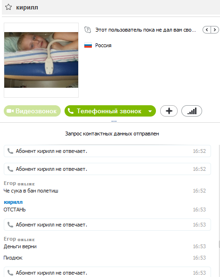Click phone icon in second 16:52 missed call
Viewport: 220px width, 277px height.
(10, 169)
